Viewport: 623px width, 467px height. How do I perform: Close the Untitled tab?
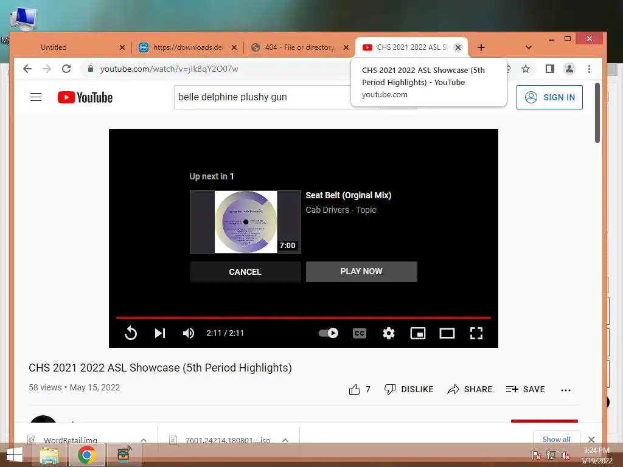pyautogui.click(x=122, y=47)
